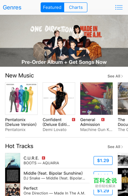Expand See All for Hot Tracks

[x=115, y=147]
